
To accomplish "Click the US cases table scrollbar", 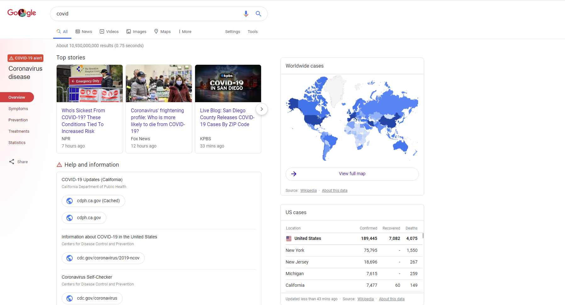I will 423,236.
